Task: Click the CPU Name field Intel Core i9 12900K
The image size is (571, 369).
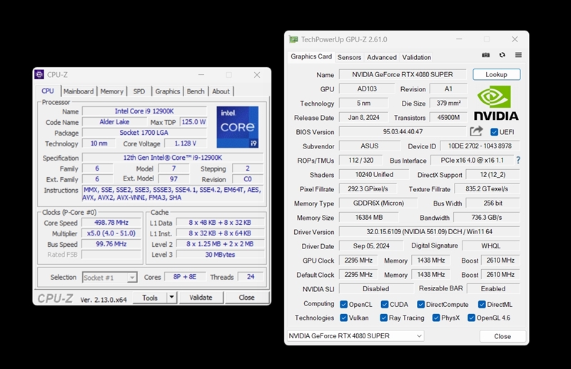Action: tap(144, 111)
